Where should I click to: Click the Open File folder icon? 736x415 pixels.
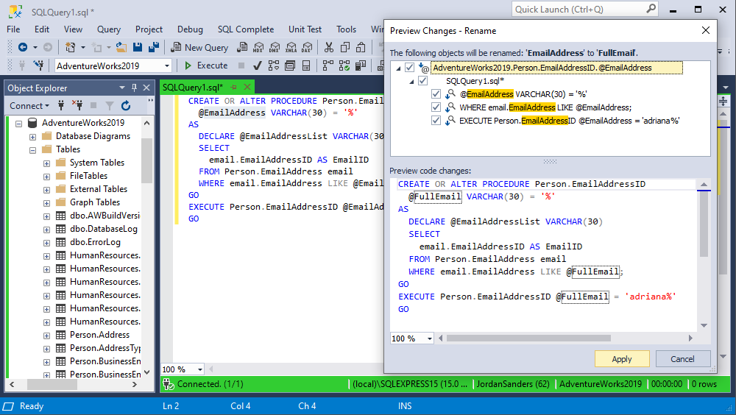click(x=121, y=47)
